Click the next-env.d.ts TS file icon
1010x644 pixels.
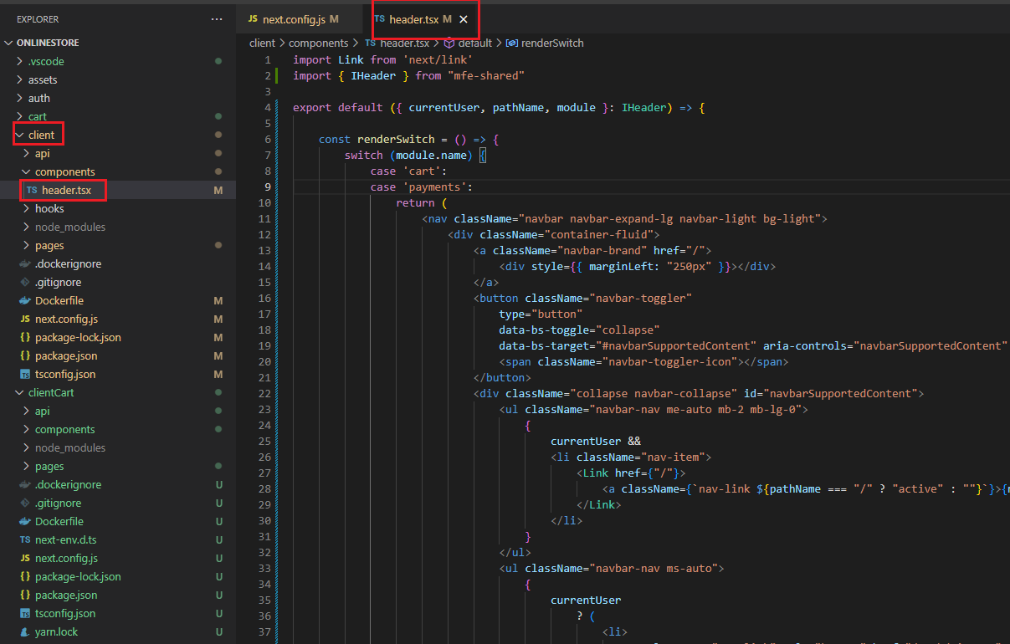[25, 539]
